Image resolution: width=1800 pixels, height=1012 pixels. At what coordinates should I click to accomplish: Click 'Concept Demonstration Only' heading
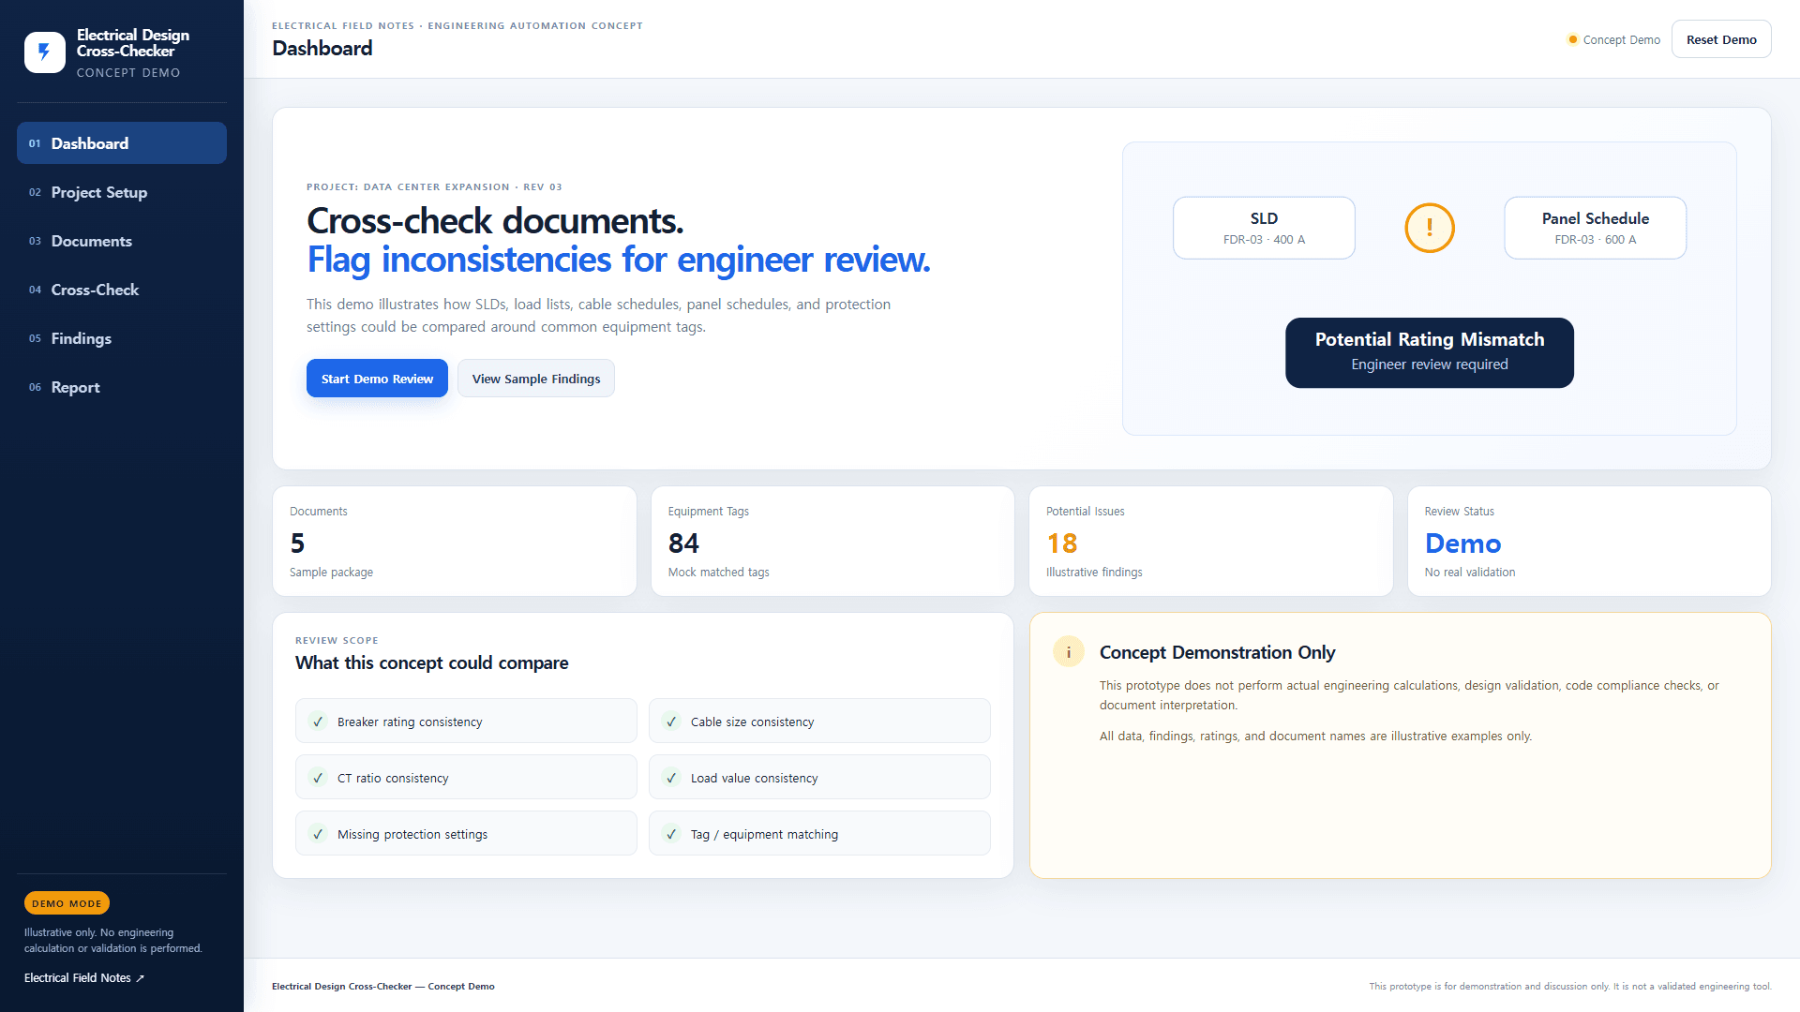(x=1217, y=652)
